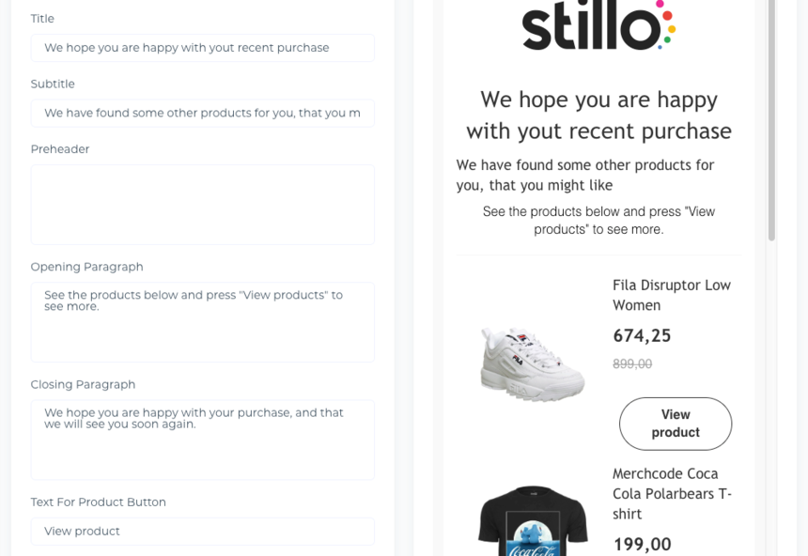The height and width of the screenshot is (556, 808).
Task: Click the Preheader label
Action: 60,149
